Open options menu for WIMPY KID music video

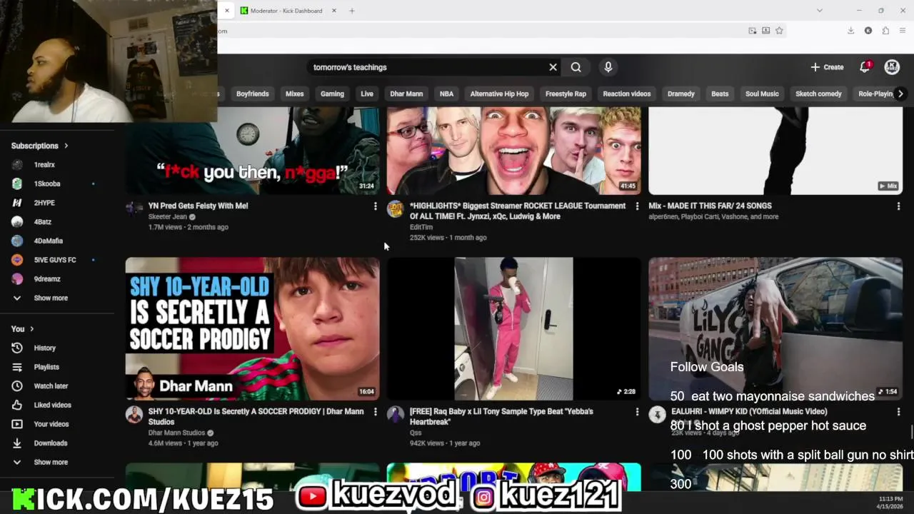(x=898, y=412)
